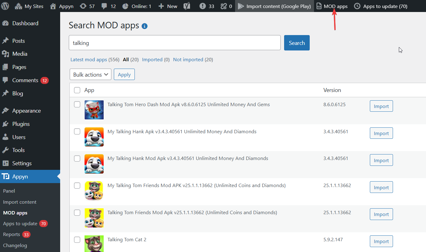Select the Talking Tom Cat 2 checkbox
The height and width of the screenshot is (252, 426).
click(77, 240)
